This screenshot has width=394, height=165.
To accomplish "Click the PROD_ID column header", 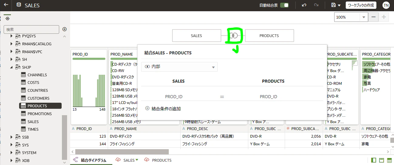I will (x=89, y=129).
